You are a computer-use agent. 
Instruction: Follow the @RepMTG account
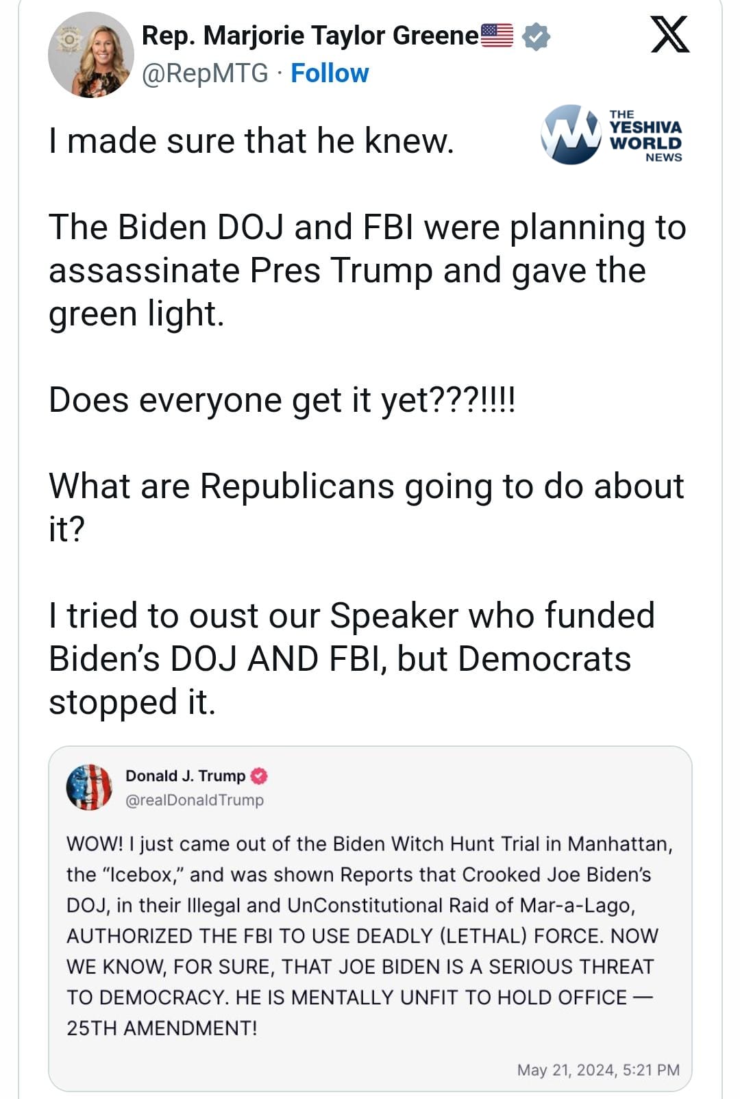(330, 73)
